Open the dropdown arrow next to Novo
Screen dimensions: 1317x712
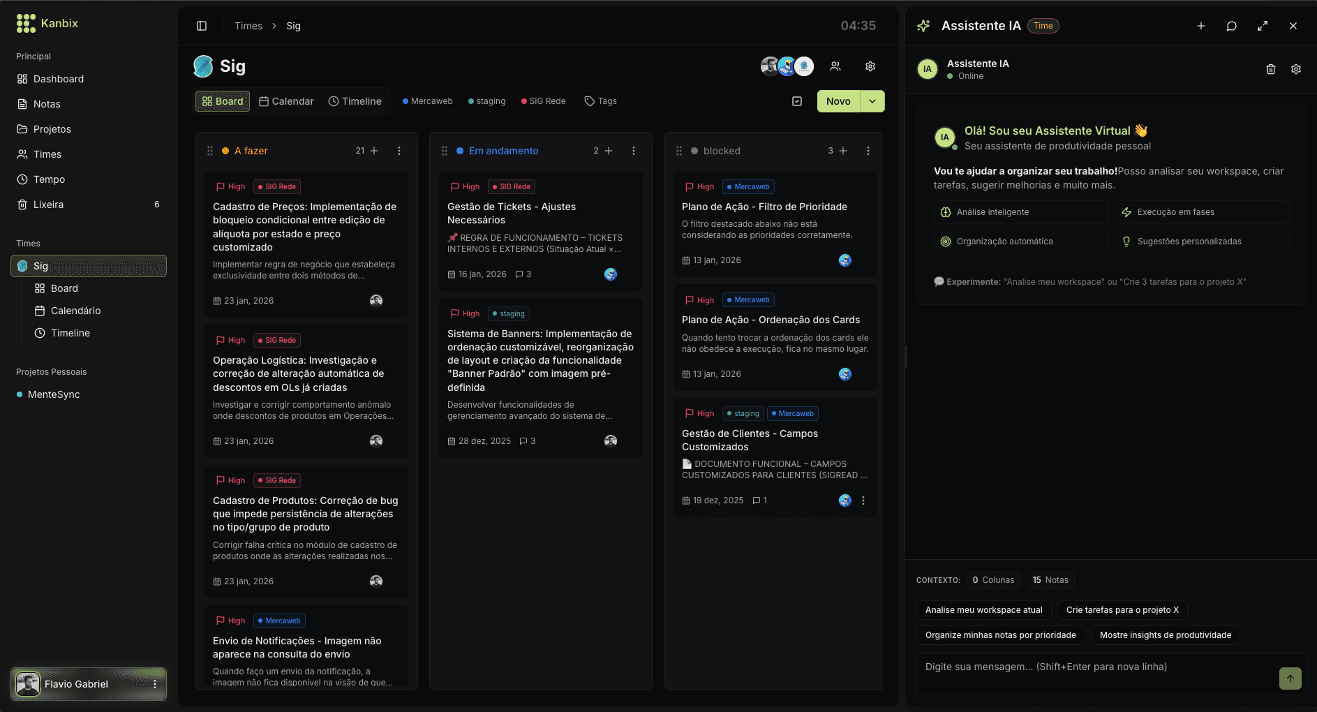(x=872, y=101)
